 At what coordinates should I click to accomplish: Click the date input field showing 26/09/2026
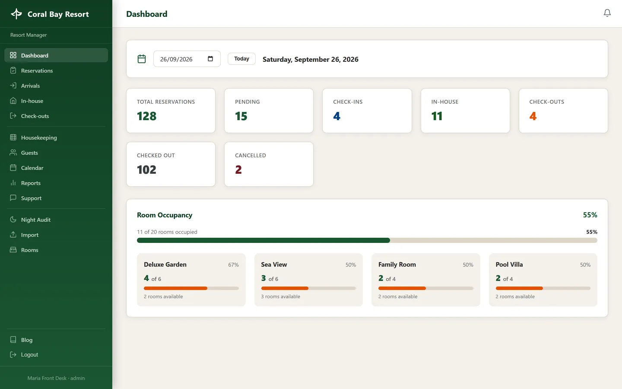point(187,59)
